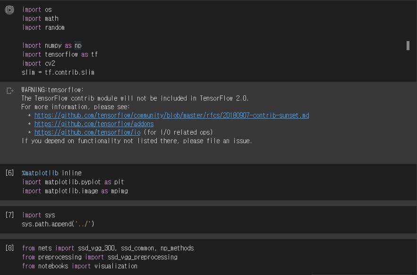
Task: Click 'from preprocessing import ssd_vgg_preprocessing' line
Action: coord(100,257)
